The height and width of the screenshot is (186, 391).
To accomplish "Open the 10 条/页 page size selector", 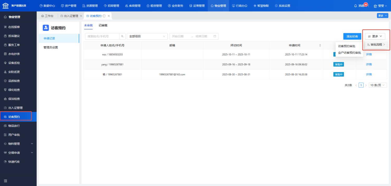I will (x=378, y=85).
